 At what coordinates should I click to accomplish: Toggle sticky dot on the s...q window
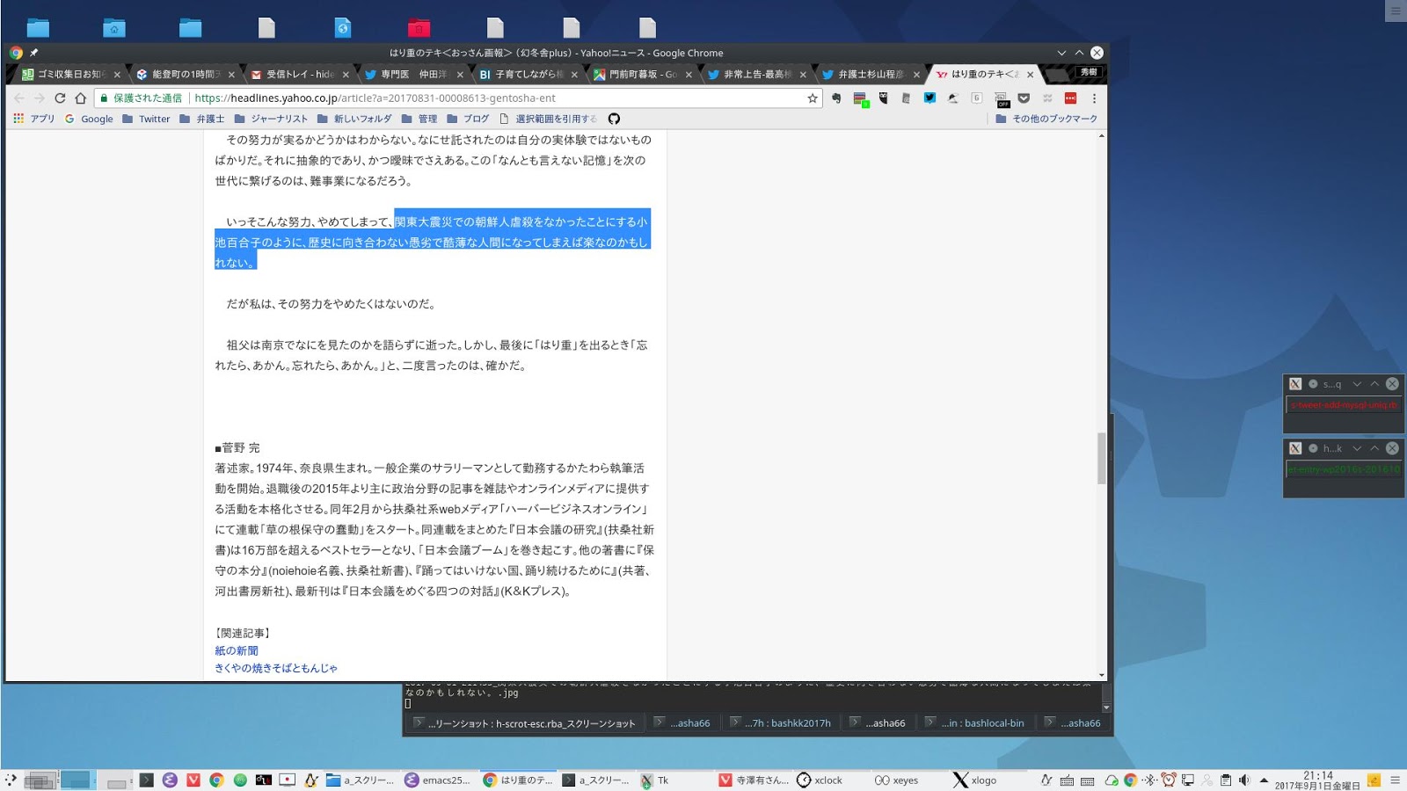(x=1313, y=384)
